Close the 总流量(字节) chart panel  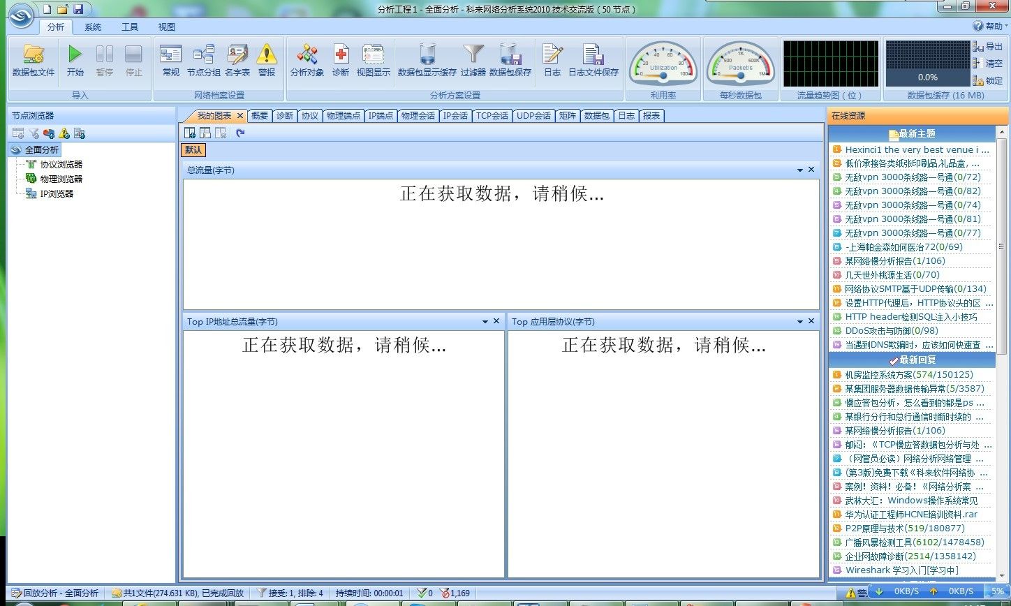click(811, 170)
